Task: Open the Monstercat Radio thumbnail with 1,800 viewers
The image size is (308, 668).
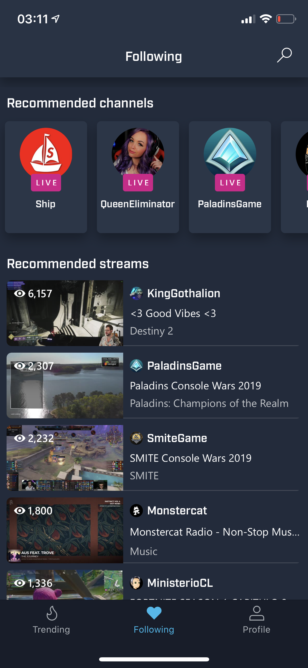Action: 65,530
